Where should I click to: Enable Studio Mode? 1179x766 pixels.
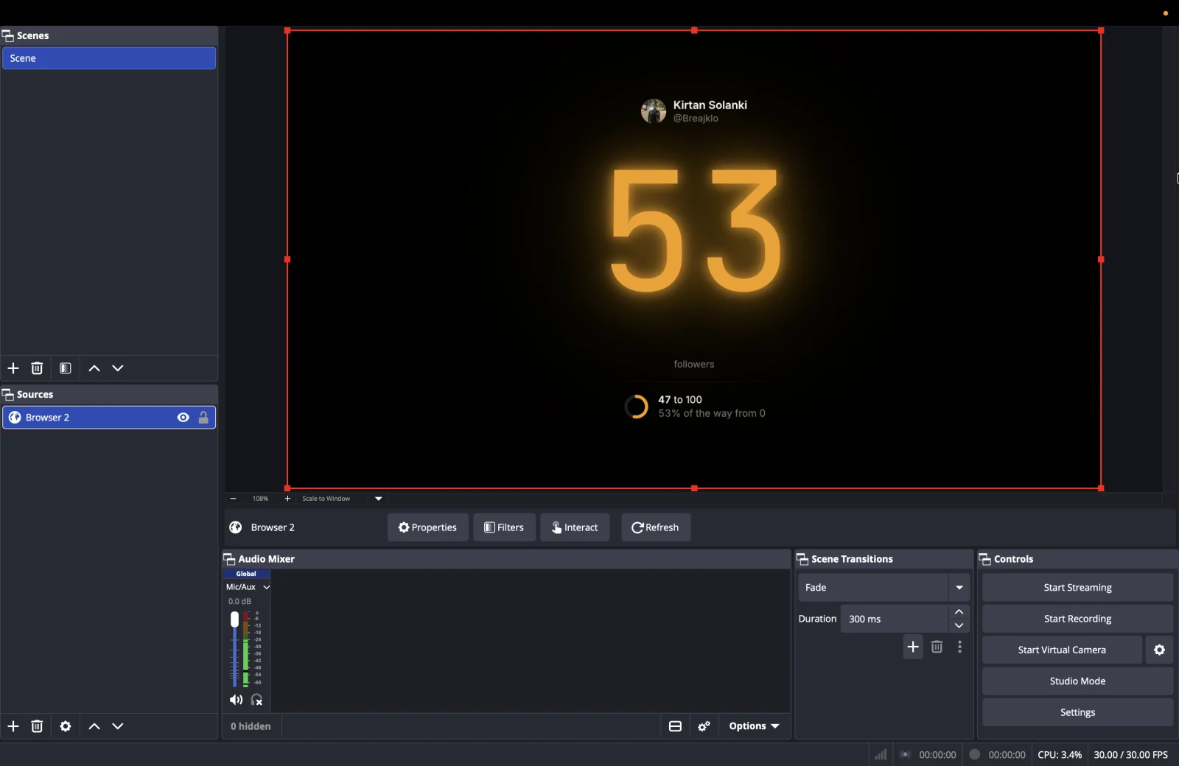(x=1077, y=681)
